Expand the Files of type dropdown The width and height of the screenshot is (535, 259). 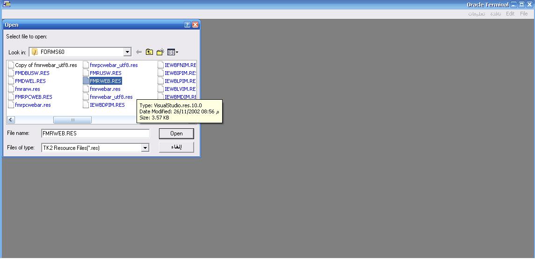click(145, 148)
